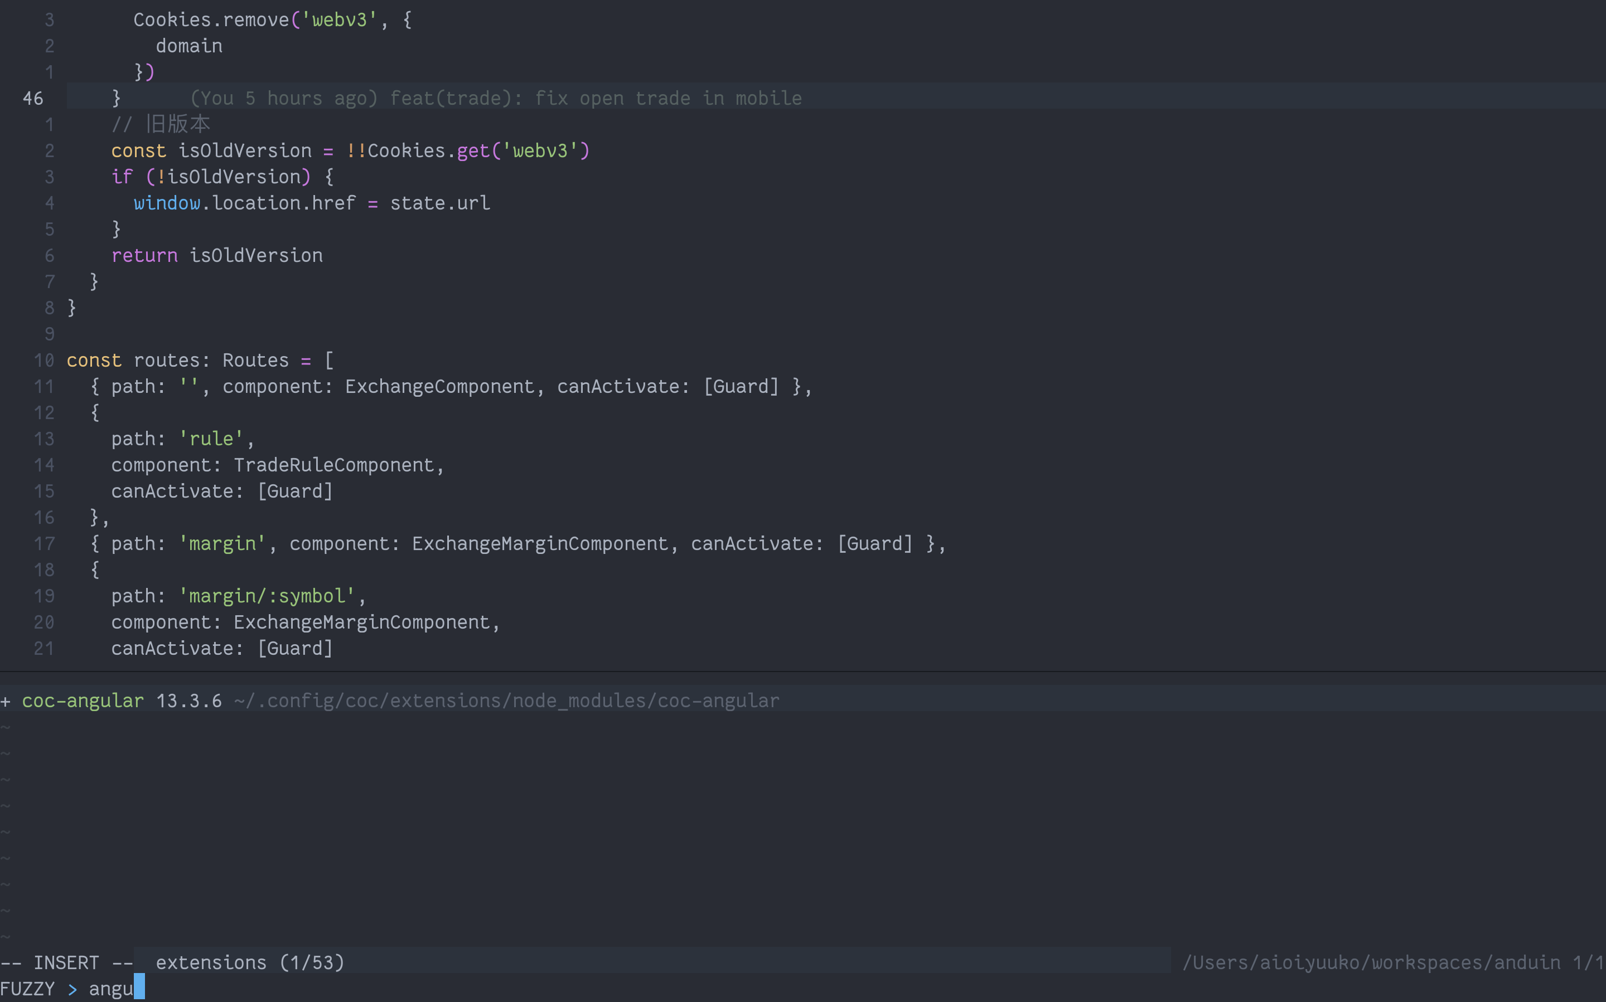This screenshot has width=1606, height=1002.
Task: Select line number 46 in the gutter
Action: coord(32,98)
